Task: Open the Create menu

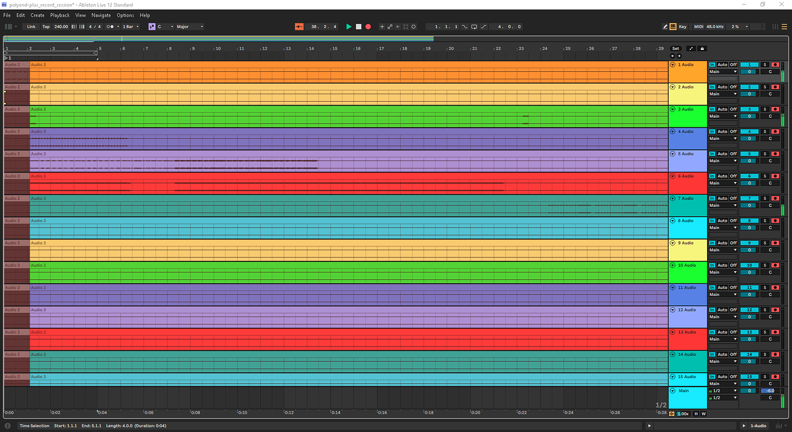Action: tap(37, 15)
